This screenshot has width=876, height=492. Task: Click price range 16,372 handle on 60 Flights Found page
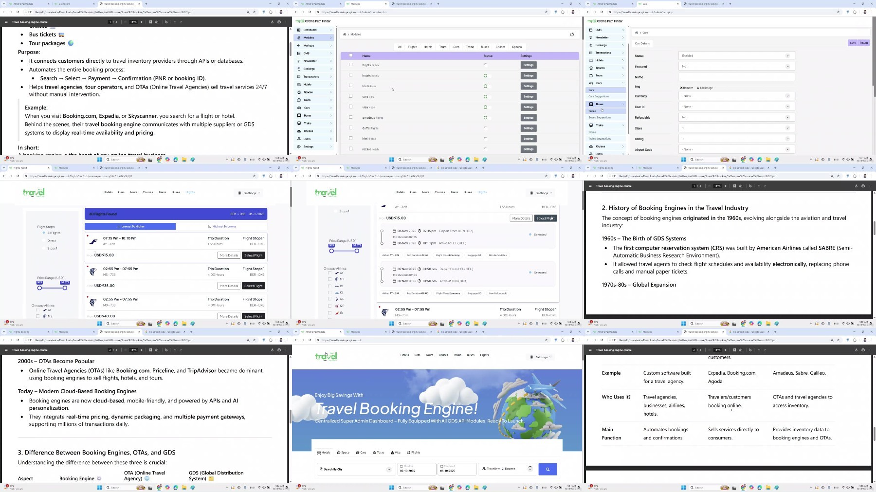[65, 288]
